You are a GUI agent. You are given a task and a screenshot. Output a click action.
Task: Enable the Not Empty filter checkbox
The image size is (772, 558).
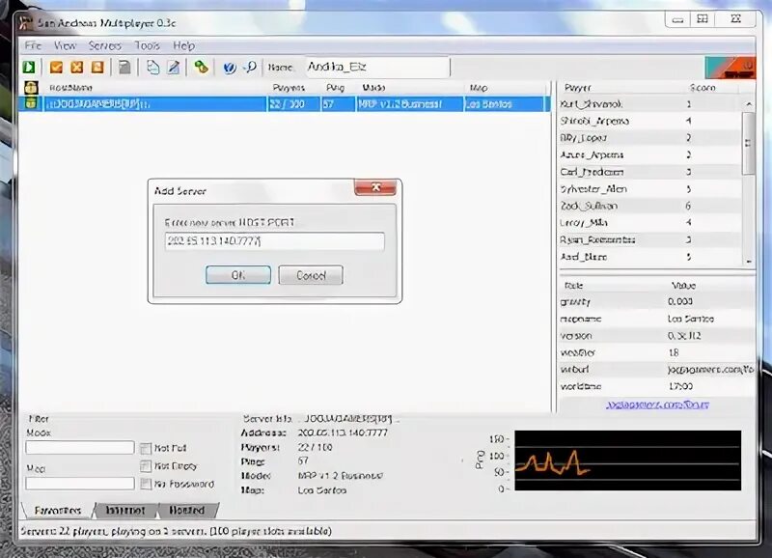coord(146,466)
